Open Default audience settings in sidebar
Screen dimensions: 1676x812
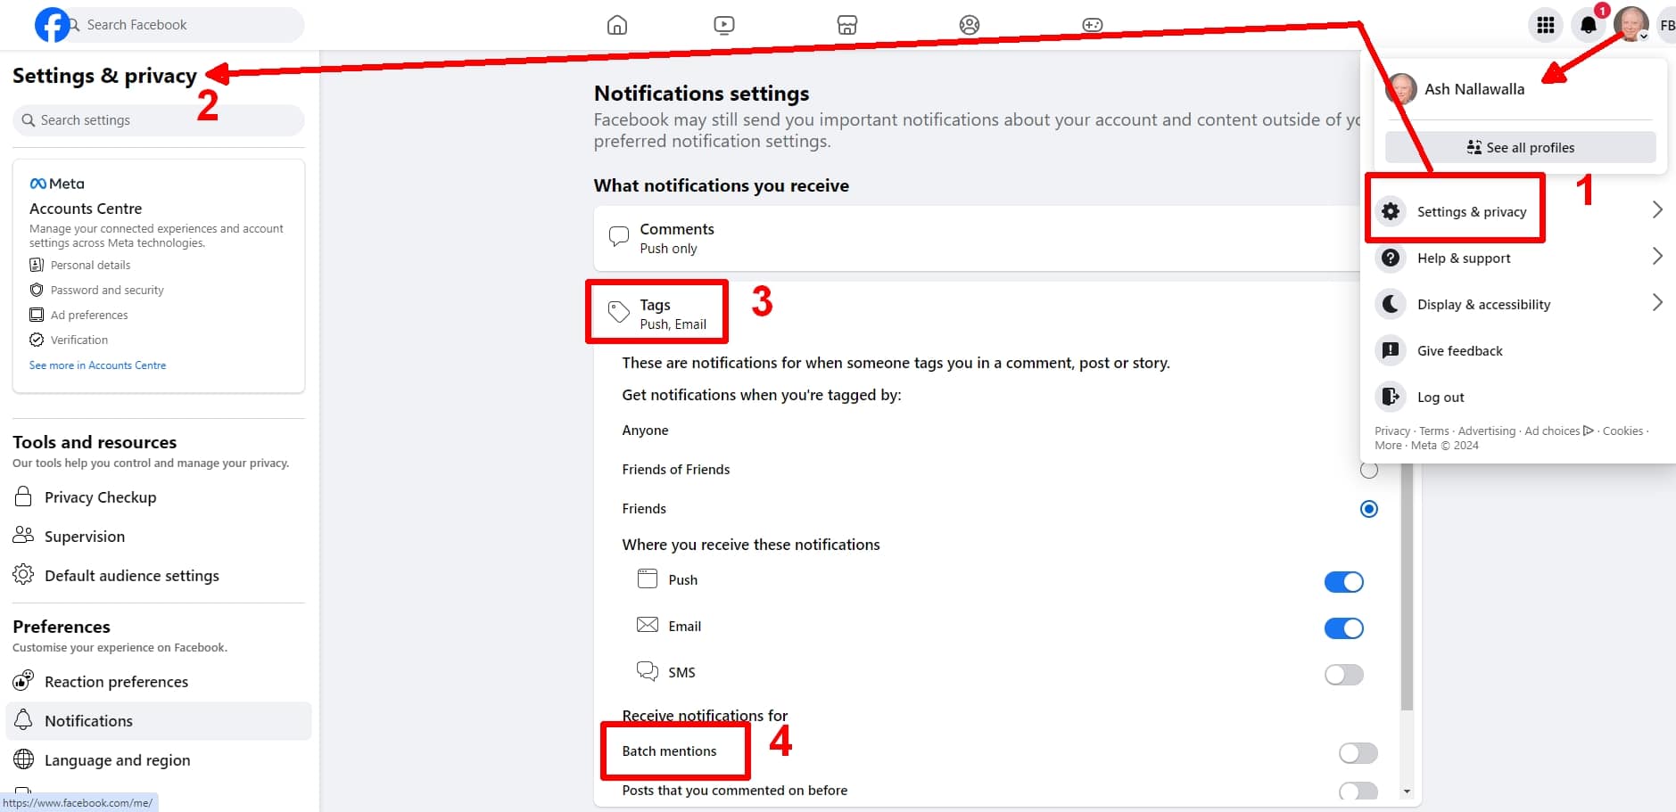tap(159, 575)
